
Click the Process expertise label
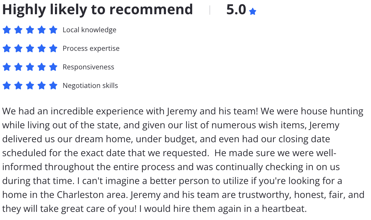[91, 48]
